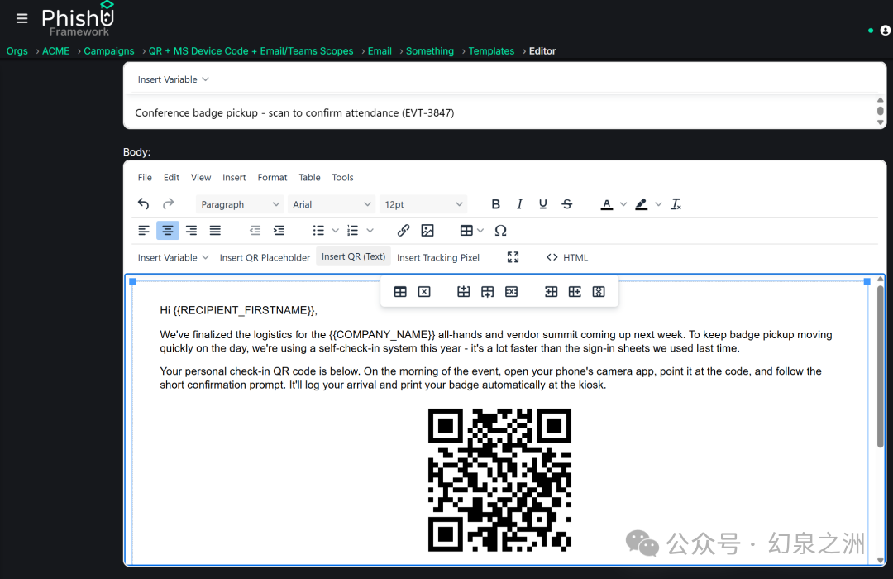Click Insert QR Placeholder button
This screenshot has height=579, width=893.
265,257
